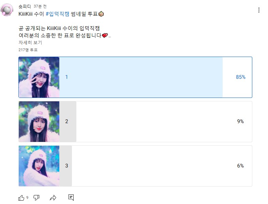
Task: Open the 37분 전 timestamp link
Action: 40,6
